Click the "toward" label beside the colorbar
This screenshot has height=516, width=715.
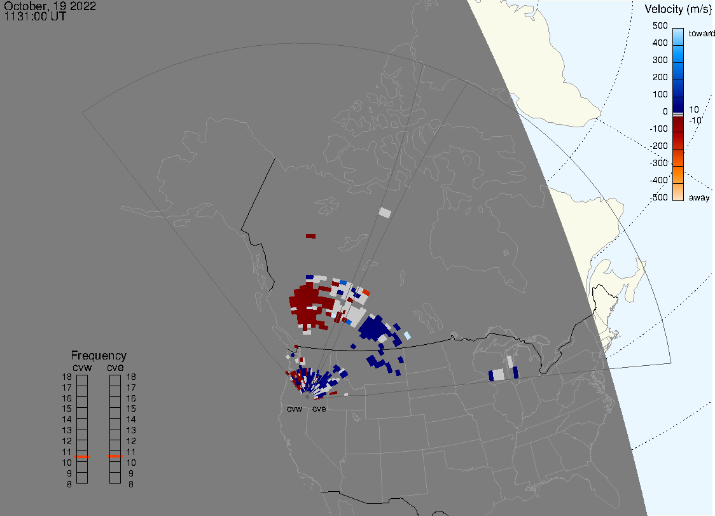pyautogui.click(x=702, y=33)
